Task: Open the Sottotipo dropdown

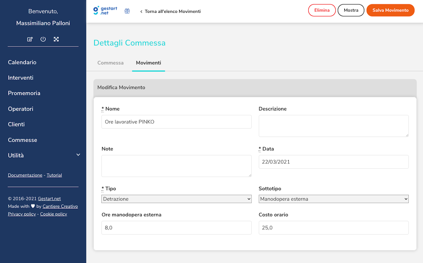Action: point(333,199)
